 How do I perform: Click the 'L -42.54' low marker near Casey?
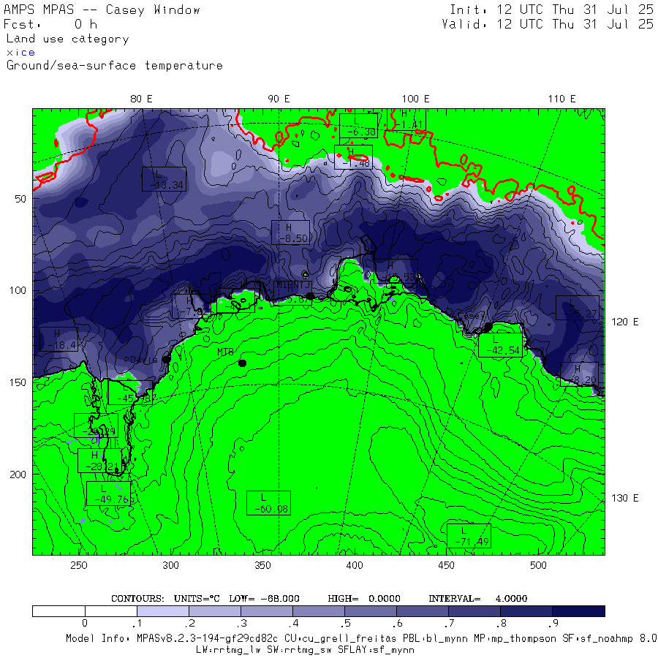pyautogui.click(x=500, y=345)
